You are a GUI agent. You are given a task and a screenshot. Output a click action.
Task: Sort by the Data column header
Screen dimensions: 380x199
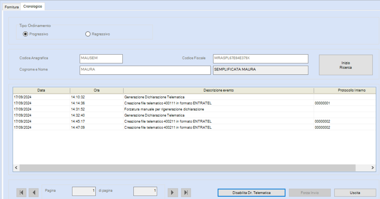click(41, 91)
